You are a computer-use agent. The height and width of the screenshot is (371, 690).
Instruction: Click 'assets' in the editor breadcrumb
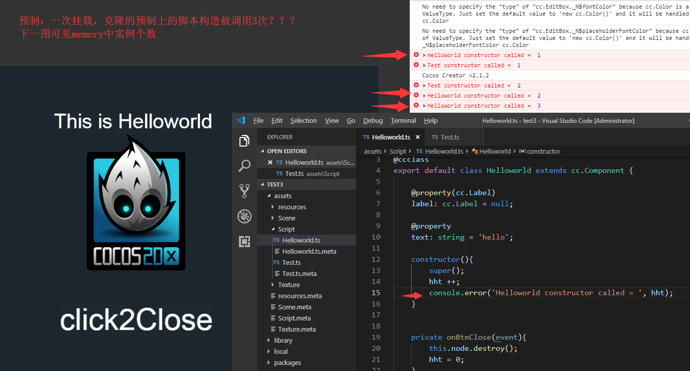click(373, 151)
